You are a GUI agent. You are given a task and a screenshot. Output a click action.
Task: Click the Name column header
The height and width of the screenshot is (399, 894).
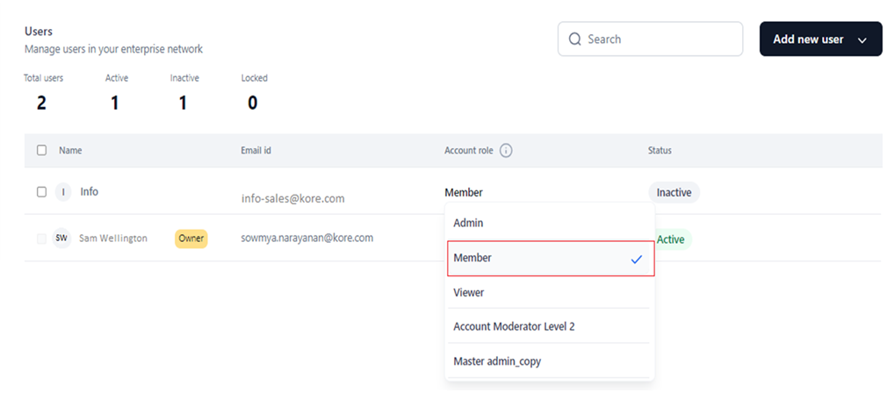click(70, 150)
